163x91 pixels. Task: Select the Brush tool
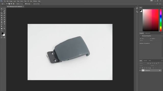point(4,15)
